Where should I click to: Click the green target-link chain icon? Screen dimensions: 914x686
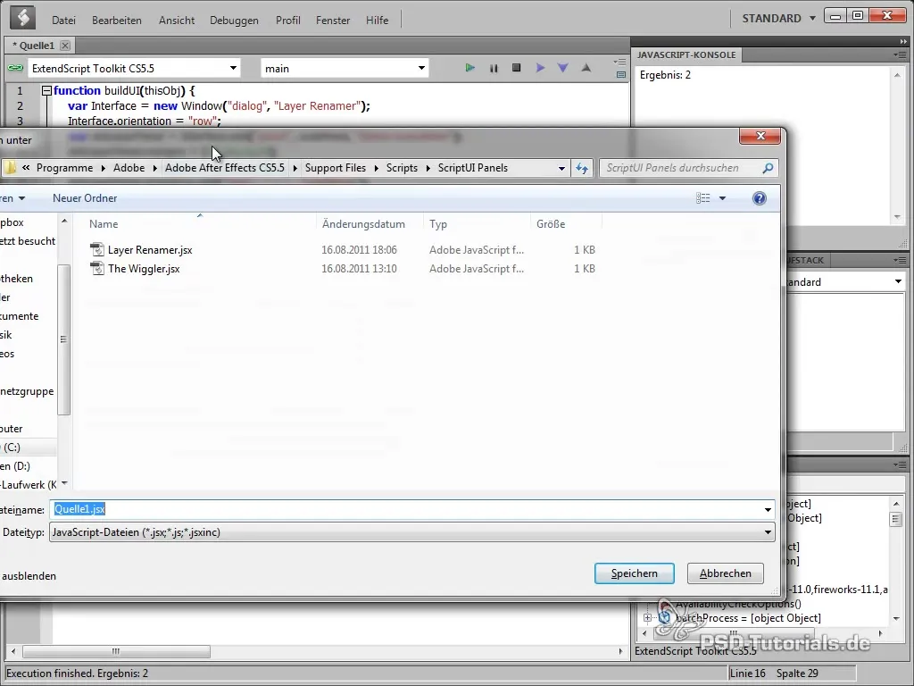(15, 68)
